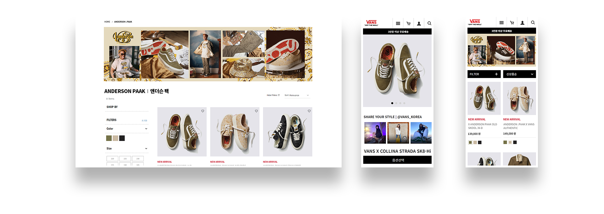Image resolution: width=604 pixels, height=214 pixels.
Task: Select size 230 filter
Action: coord(138,159)
